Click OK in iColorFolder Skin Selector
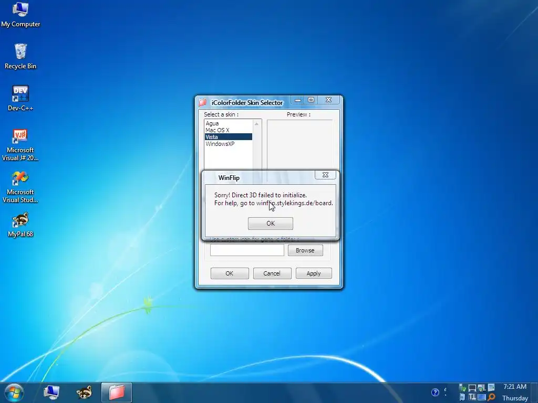 pos(230,273)
